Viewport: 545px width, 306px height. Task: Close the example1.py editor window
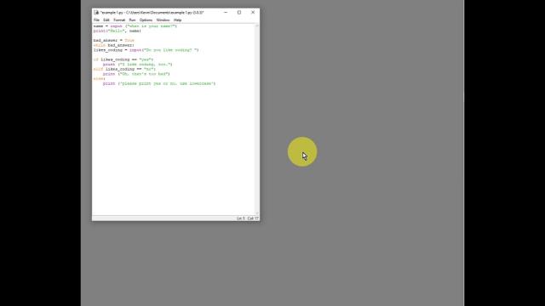click(x=253, y=12)
